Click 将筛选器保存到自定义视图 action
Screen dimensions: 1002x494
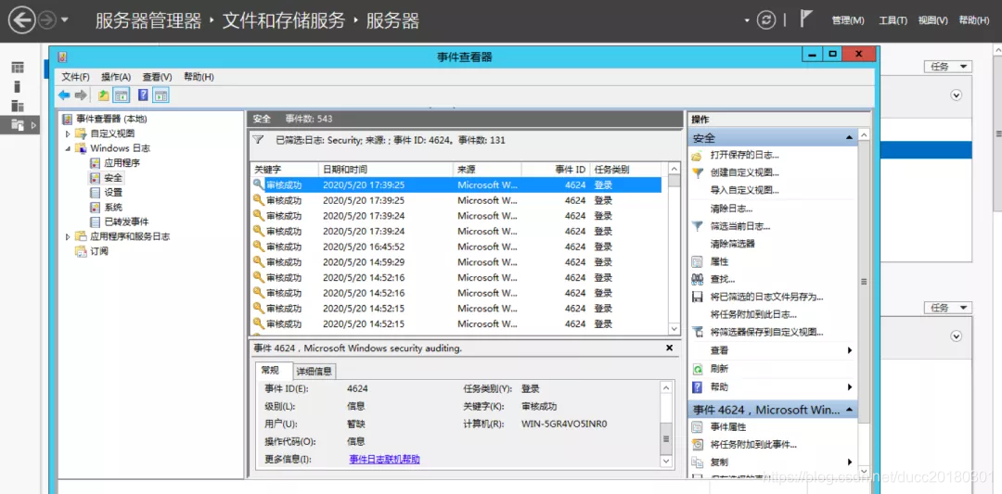(766, 333)
